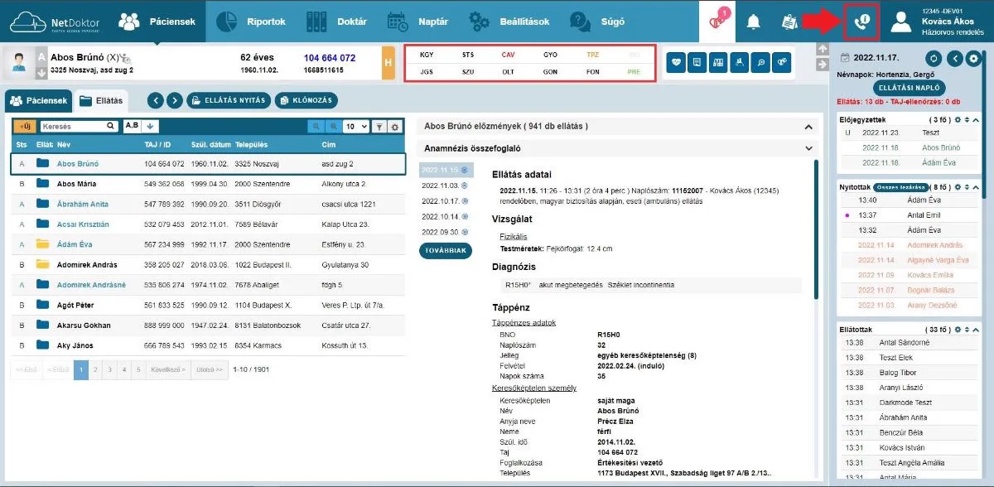The width and height of the screenshot is (994, 487).
Task: Click the CAV indicator in status grid
Action: click(508, 55)
